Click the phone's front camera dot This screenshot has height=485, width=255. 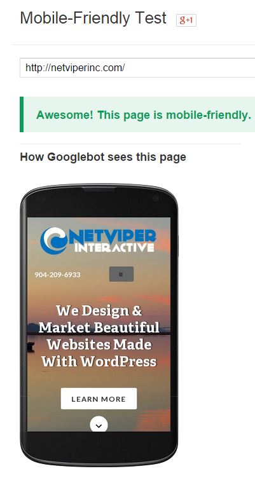click(156, 198)
